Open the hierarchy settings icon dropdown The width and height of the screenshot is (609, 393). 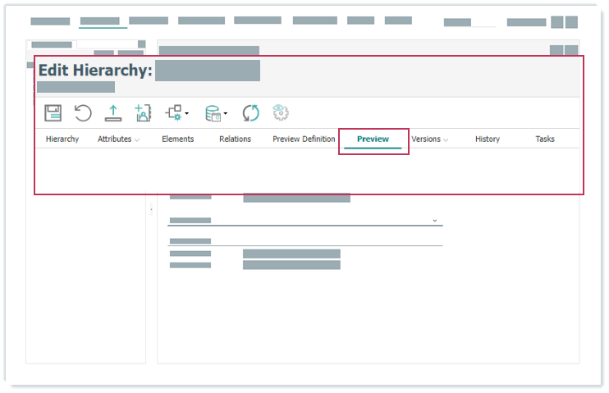coord(176,113)
